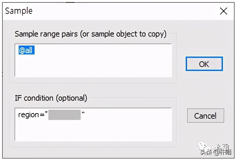Place cursor after the closing quote mark
Screen dimensions: 236x160
(x=85, y=115)
